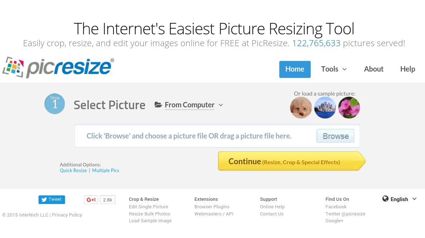This screenshot has width=425, height=238.
Task: Open the About page
Action: (374, 69)
